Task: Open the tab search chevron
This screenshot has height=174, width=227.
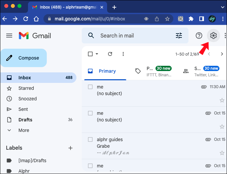Action: [223, 7]
